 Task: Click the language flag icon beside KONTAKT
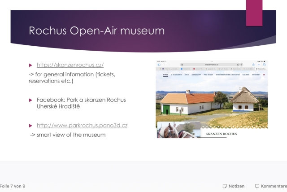tap(265, 75)
